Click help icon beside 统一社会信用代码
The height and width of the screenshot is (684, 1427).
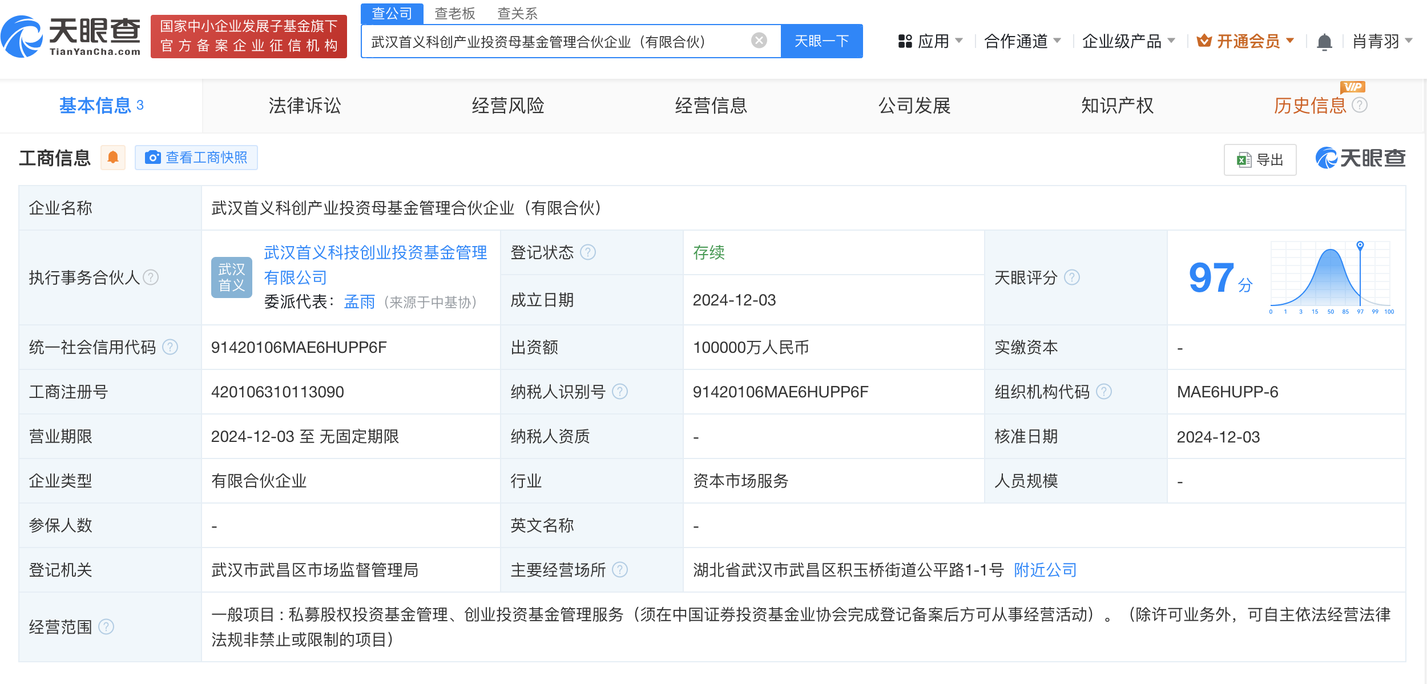click(170, 347)
